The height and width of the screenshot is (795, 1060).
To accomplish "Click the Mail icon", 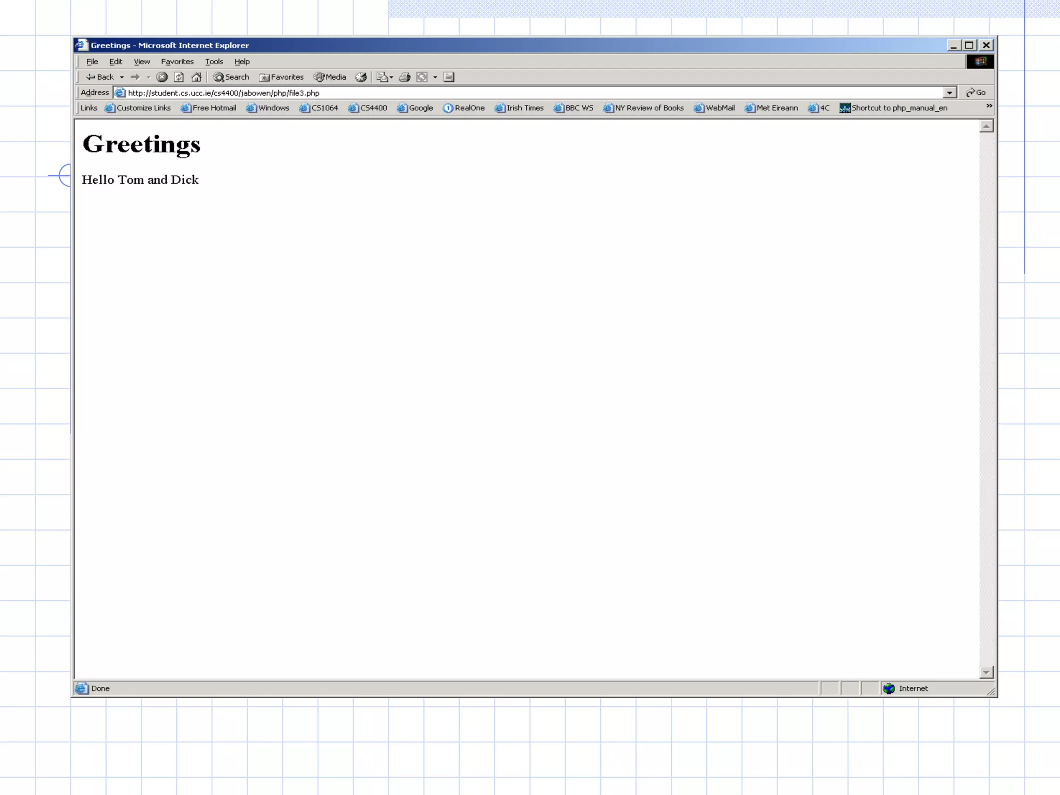I will [382, 77].
